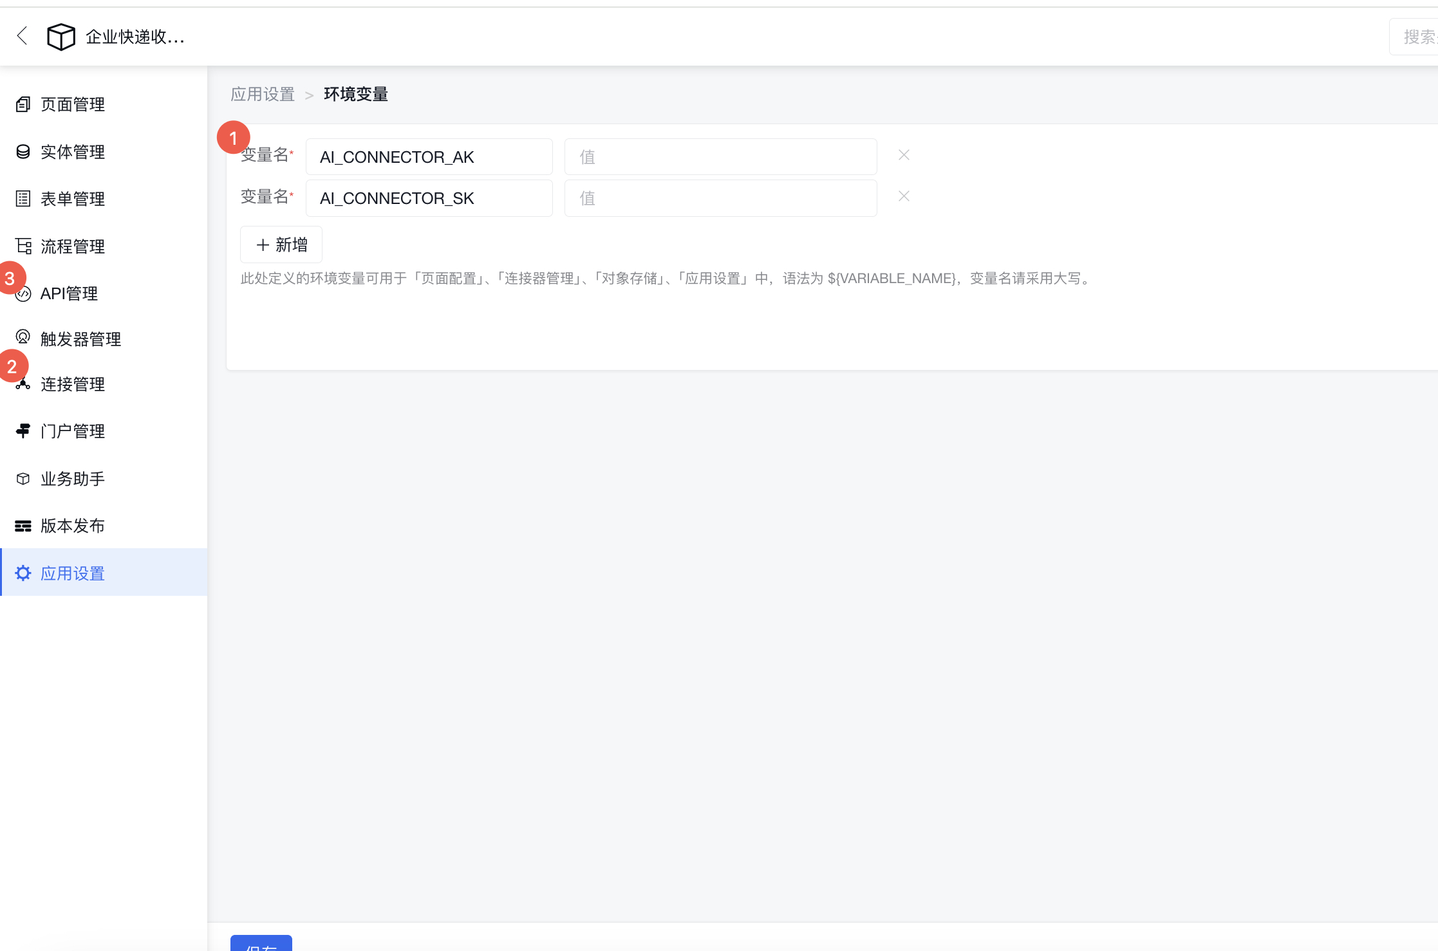This screenshot has height=951, width=1438.
Task: Go back using the arrow in the header
Action: click(23, 37)
